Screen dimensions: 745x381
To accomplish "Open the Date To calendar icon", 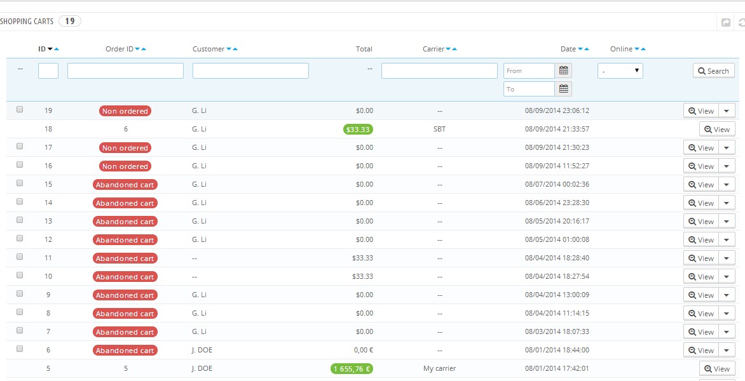I will pyautogui.click(x=563, y=89).
